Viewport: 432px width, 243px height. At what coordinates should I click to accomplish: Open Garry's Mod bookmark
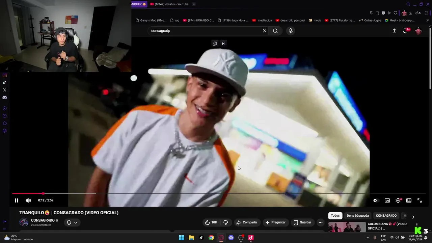(151, 20)
